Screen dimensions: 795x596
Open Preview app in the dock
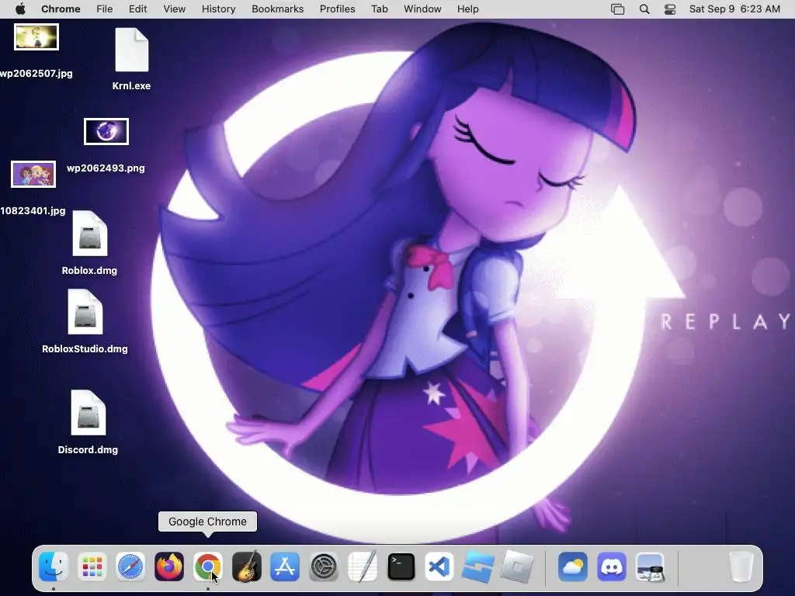(650, 566)
